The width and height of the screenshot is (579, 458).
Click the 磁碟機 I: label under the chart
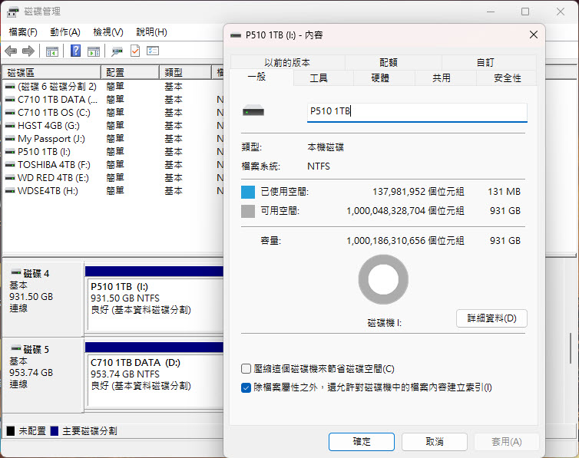[x=385, y=323]
